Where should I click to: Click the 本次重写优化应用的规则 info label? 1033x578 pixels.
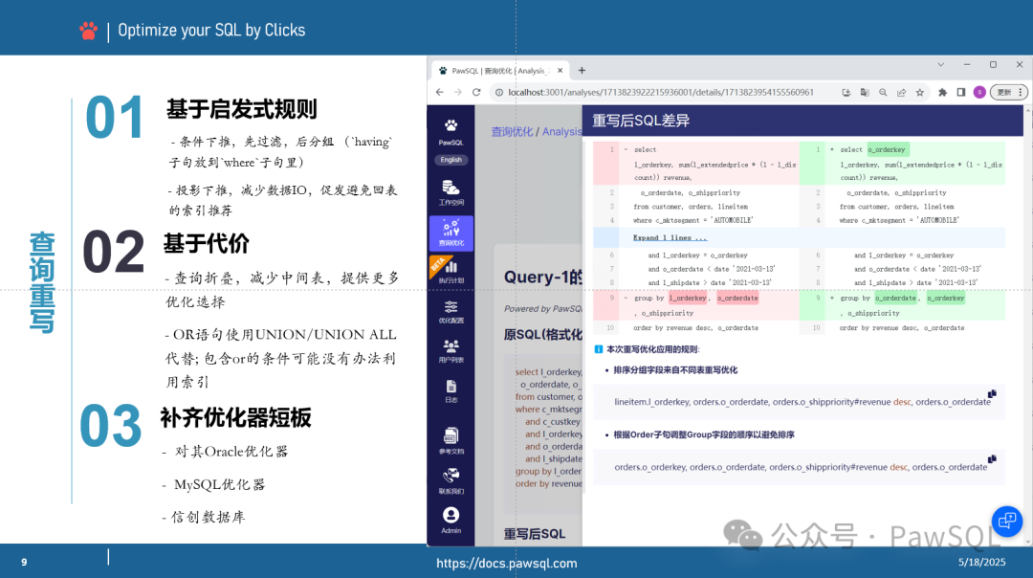652,349
